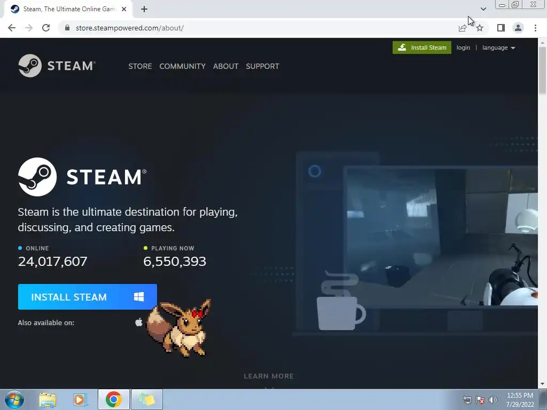Viewport: 547px width, 410px height.
Task: Open a new tab with the plus icon
Action: pyautogui.click(x=144, y=9)
